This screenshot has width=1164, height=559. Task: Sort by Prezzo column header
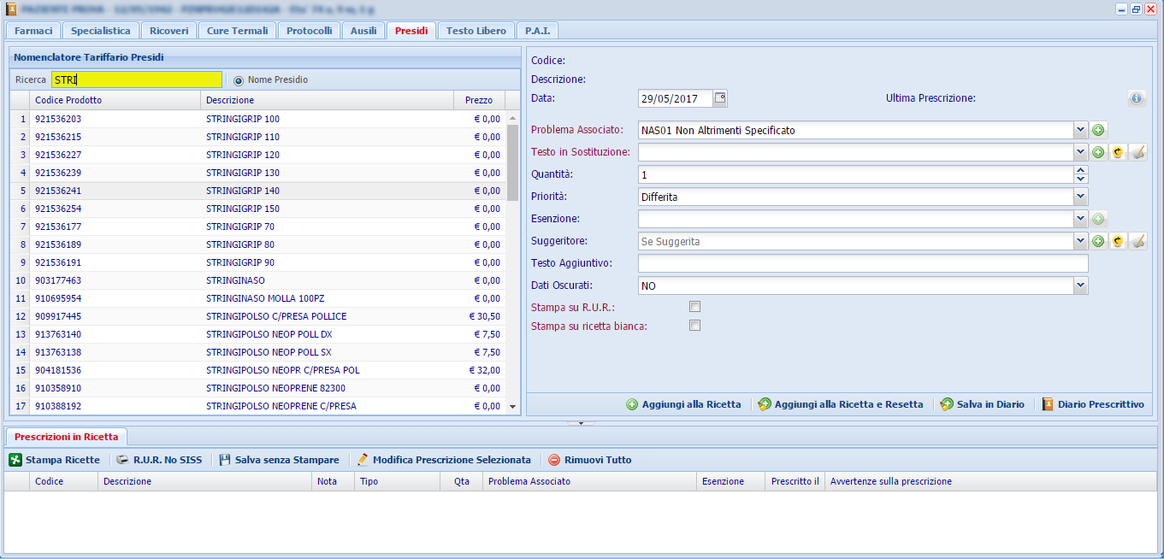[x=479, y=100]
